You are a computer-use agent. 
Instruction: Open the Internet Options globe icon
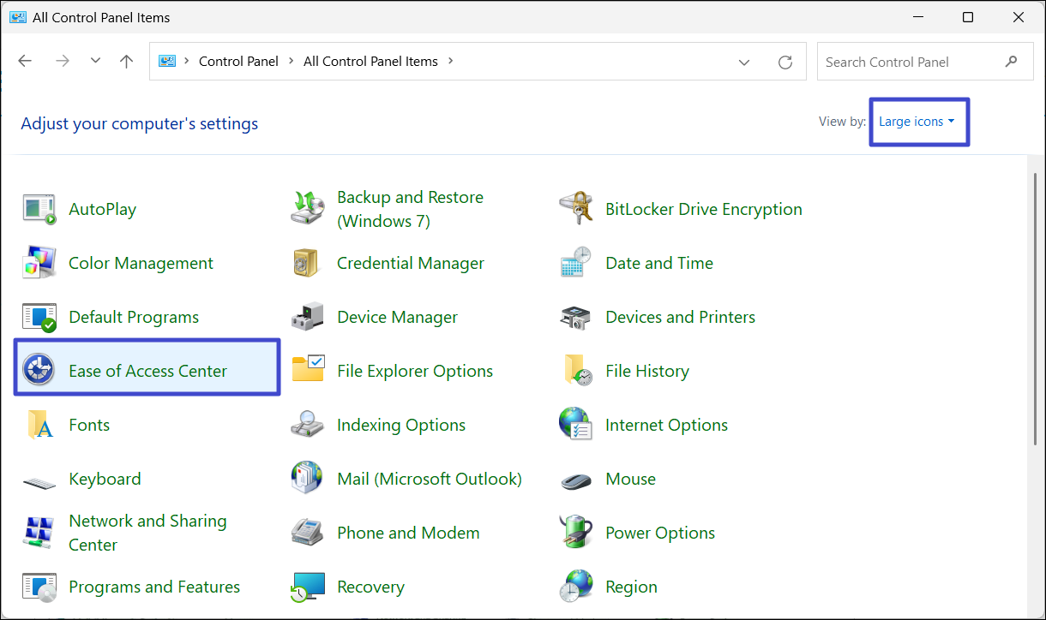coord(575,425)
